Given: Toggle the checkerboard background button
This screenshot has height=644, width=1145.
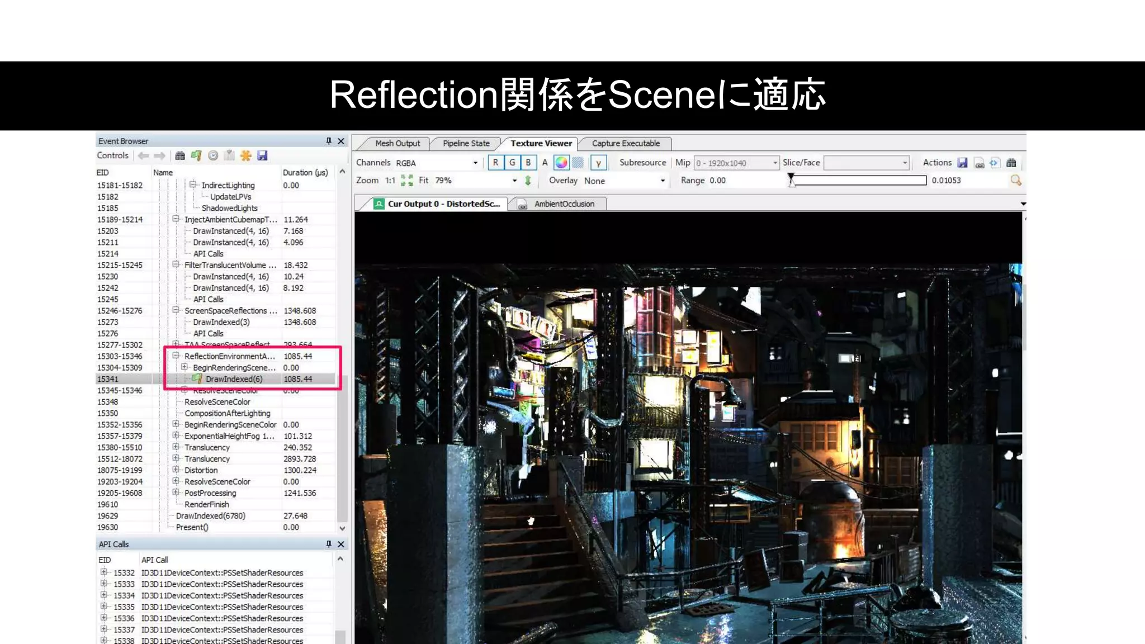Looking at the screenshot, I should pos(578,163).
